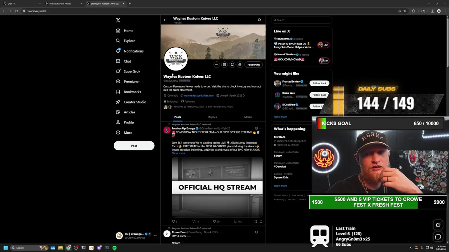Reload the page in Chrome
Screen dimensions: 449x252
point(16,11)
